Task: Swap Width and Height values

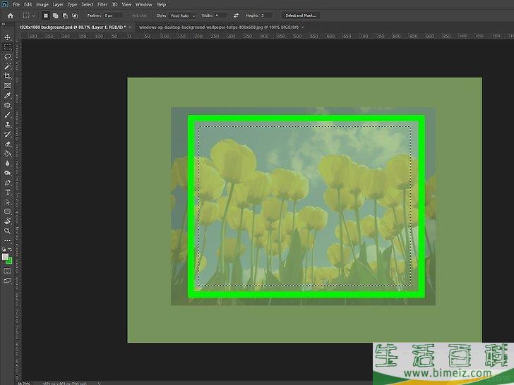Action: tap(236, 16)
